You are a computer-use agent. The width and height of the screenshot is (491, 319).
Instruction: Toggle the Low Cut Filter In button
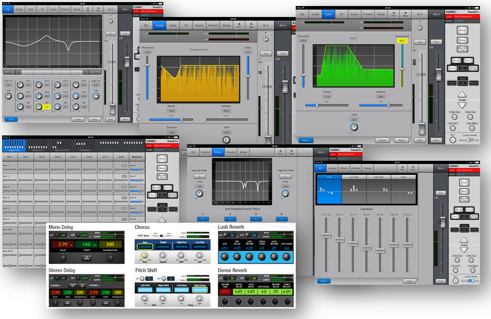[199, 176]
